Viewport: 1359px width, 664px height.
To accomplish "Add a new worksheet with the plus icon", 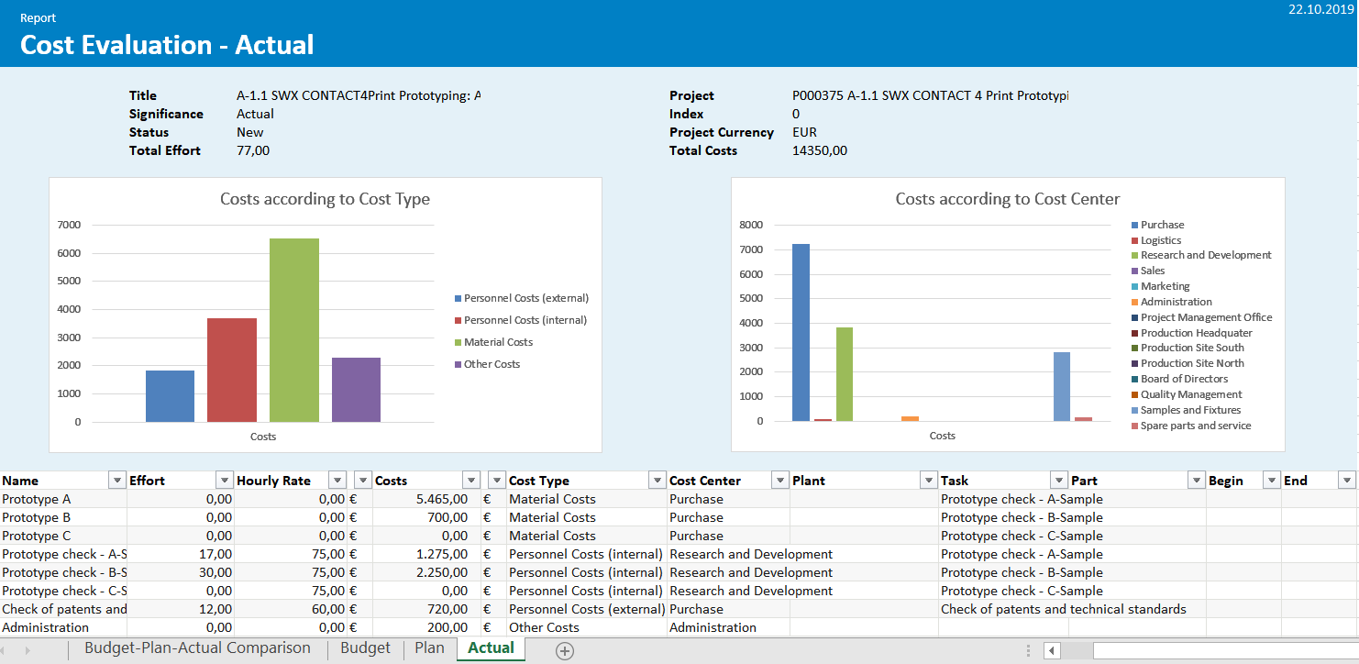I will 564,650.
